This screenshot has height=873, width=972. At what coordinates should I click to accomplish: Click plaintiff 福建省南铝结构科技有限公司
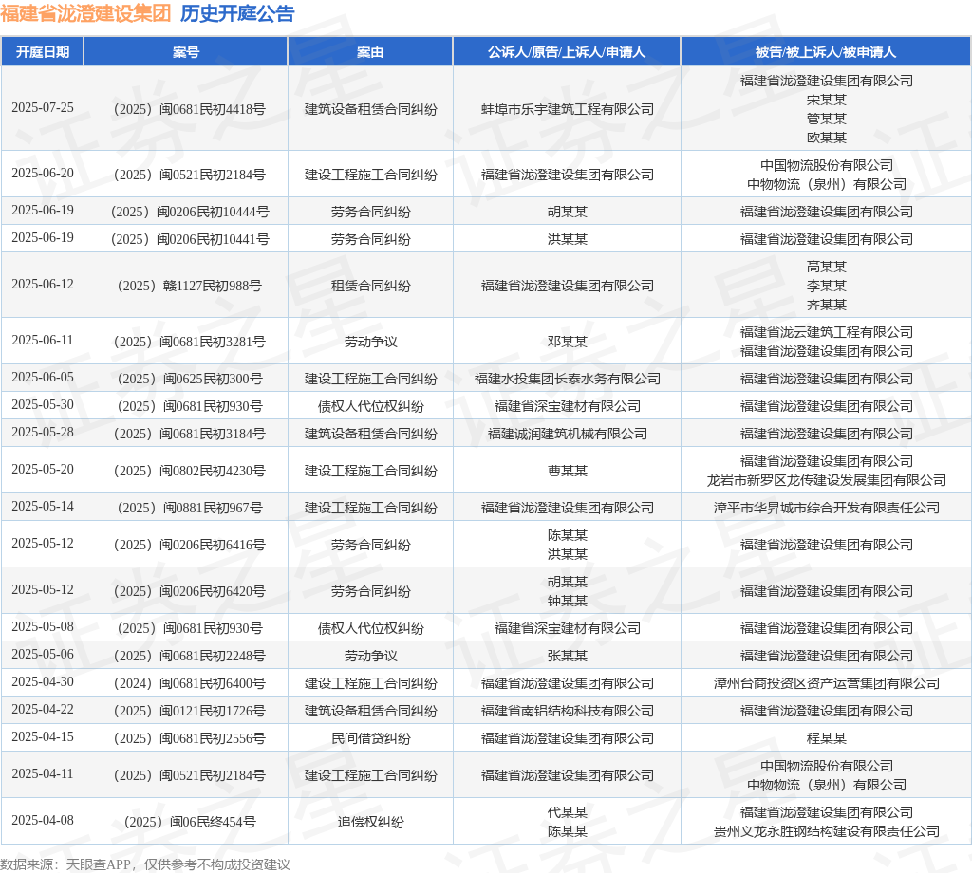568,711
